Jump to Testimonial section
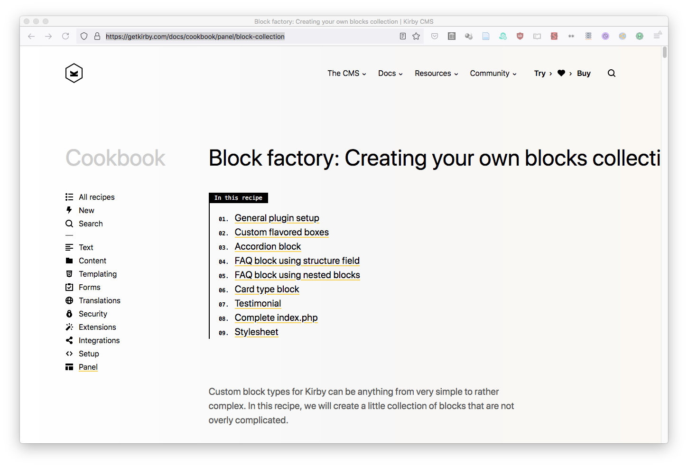This screenshot has width=688, height=467. [x=258, y=303]
